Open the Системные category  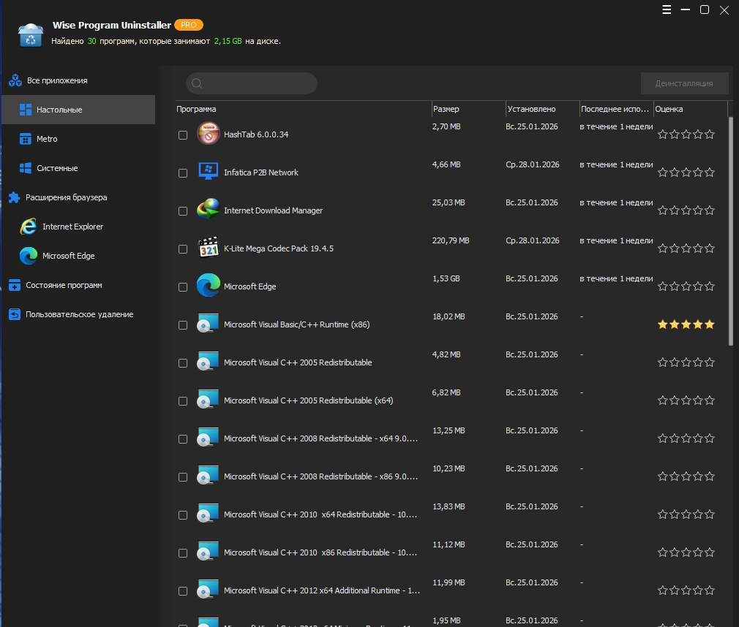tap(57, 168)
